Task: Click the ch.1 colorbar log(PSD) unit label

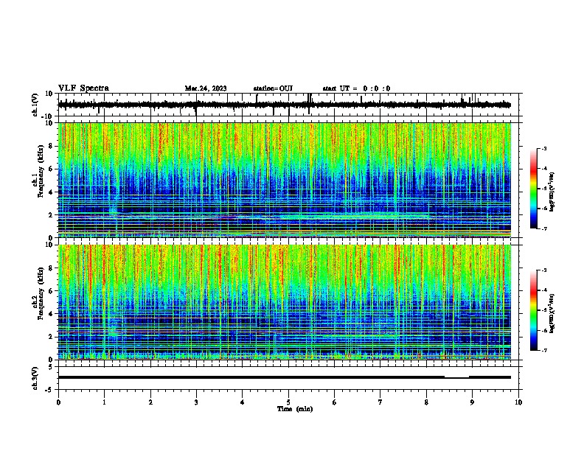Action: point(552,192)
